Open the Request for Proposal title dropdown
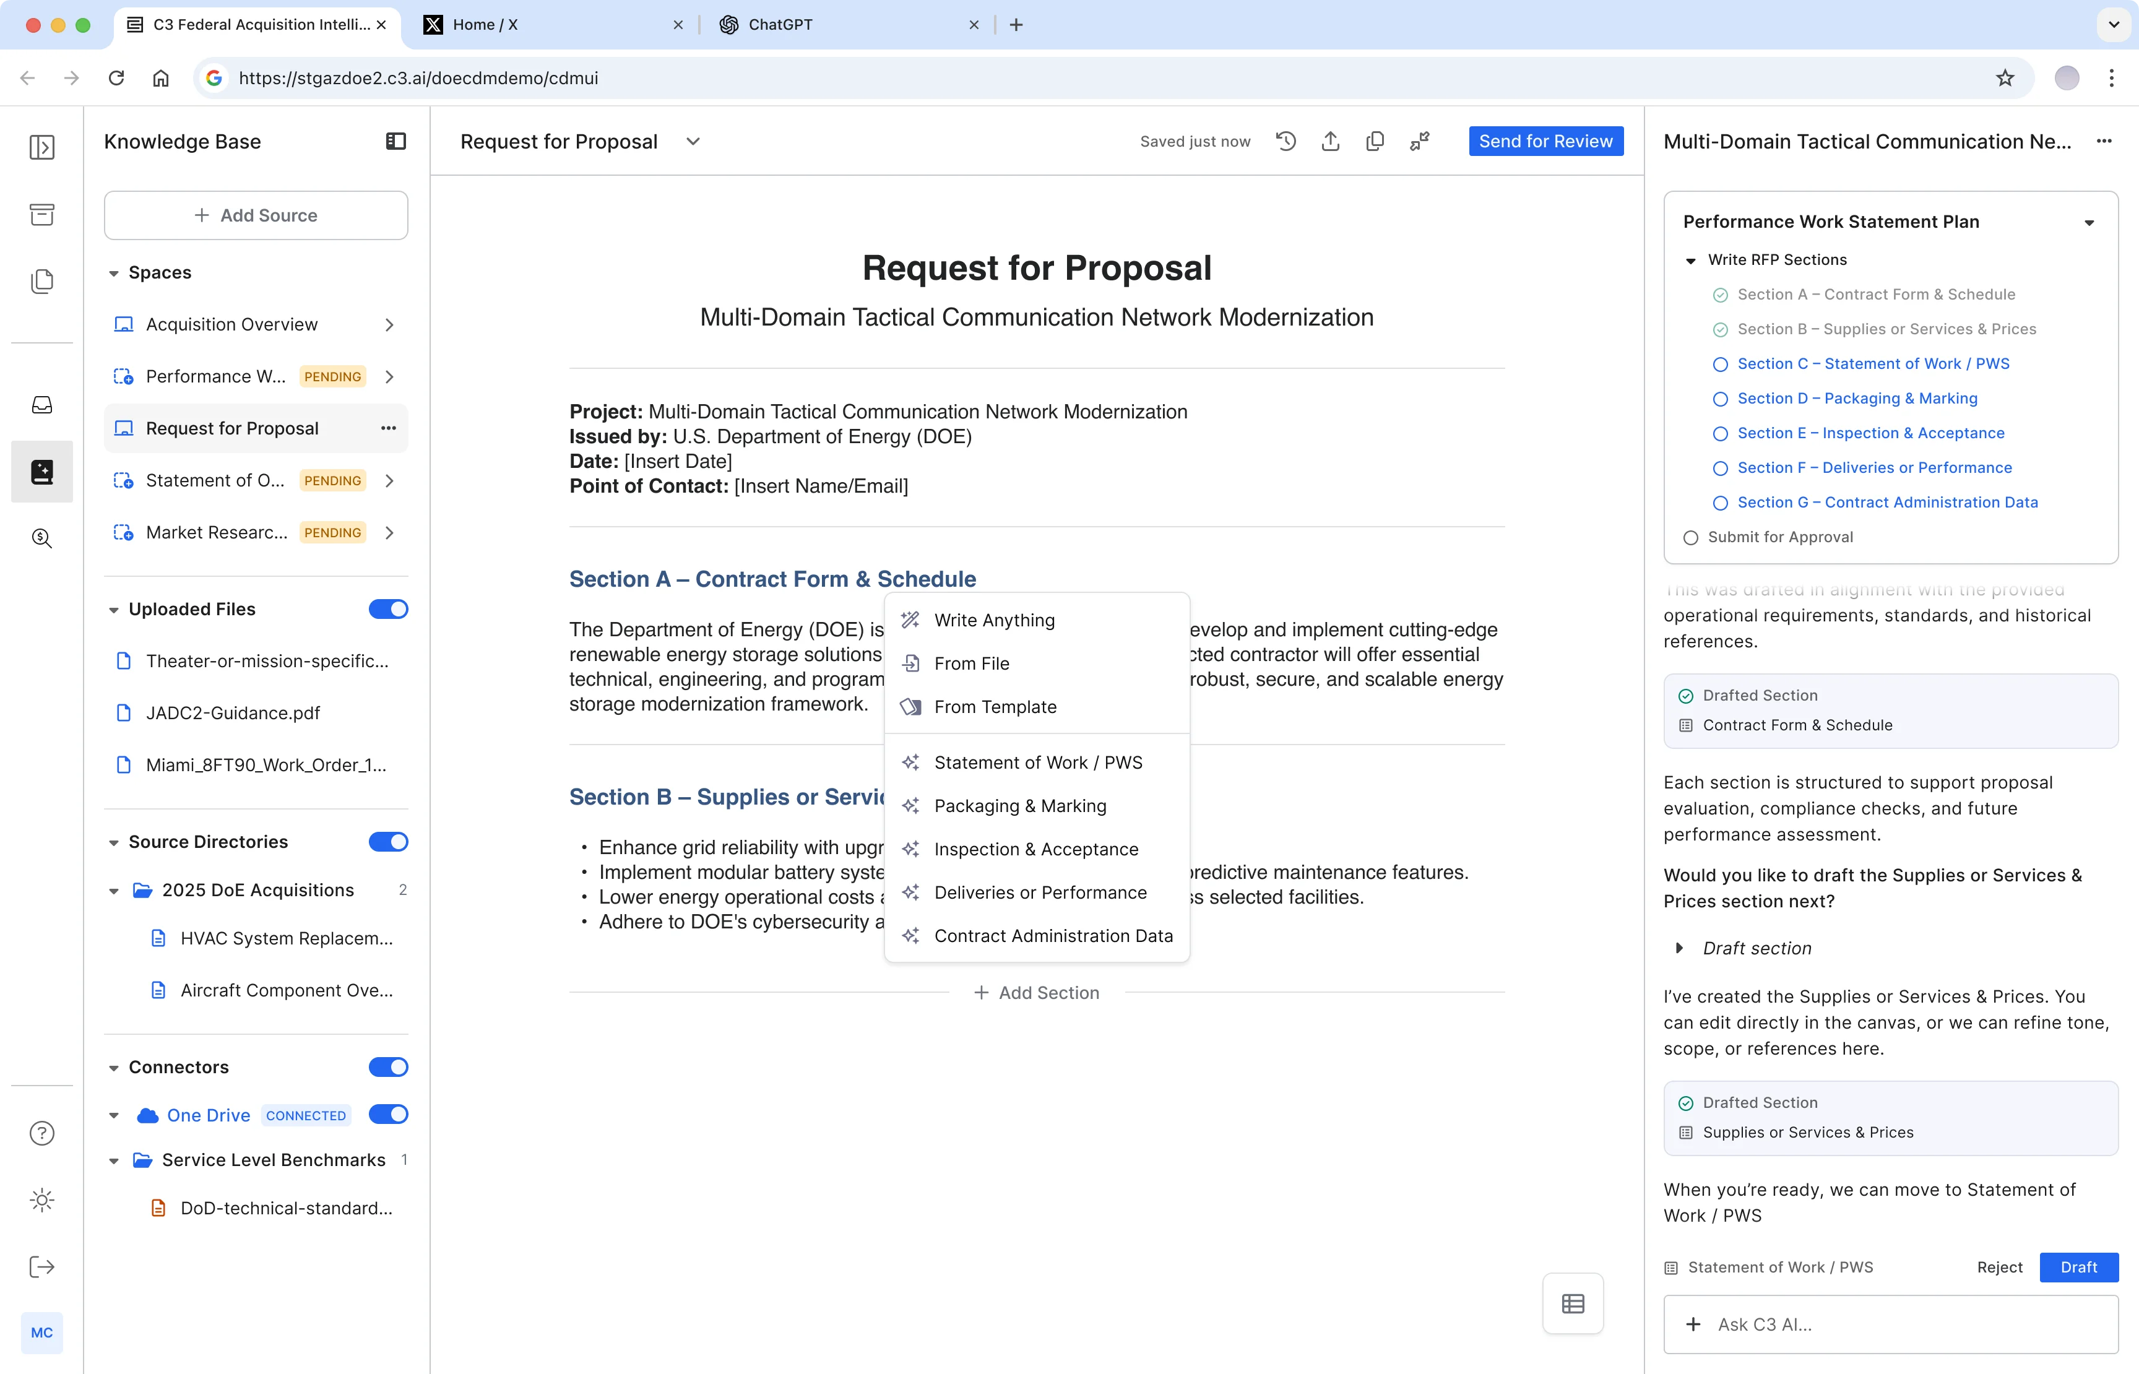This screenshot has width=2139, height=1374. click(x=692, y=141)
